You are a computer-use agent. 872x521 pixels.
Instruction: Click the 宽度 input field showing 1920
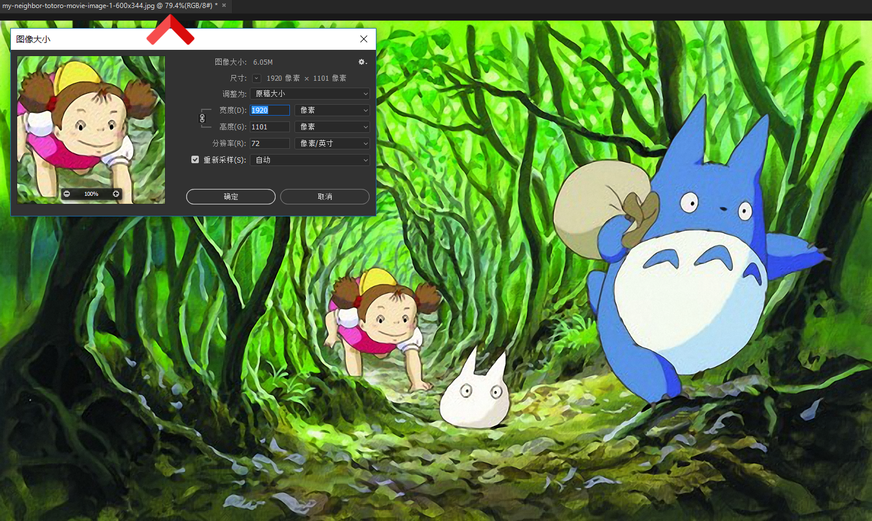click(x=270, y=110)
